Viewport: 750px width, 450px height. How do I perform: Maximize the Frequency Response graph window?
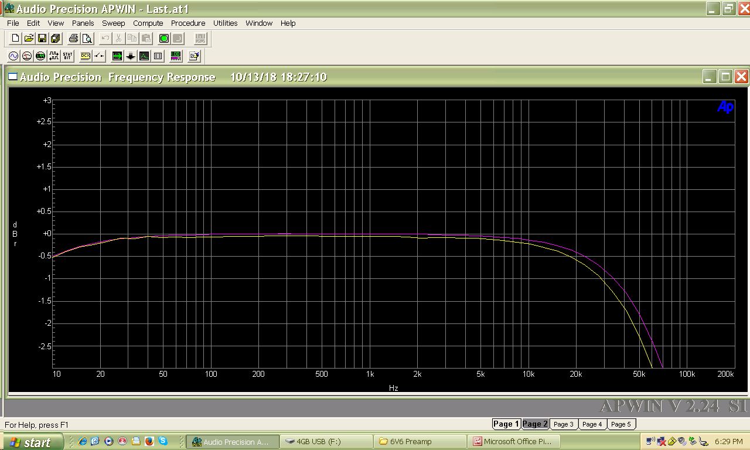point(725,77)
